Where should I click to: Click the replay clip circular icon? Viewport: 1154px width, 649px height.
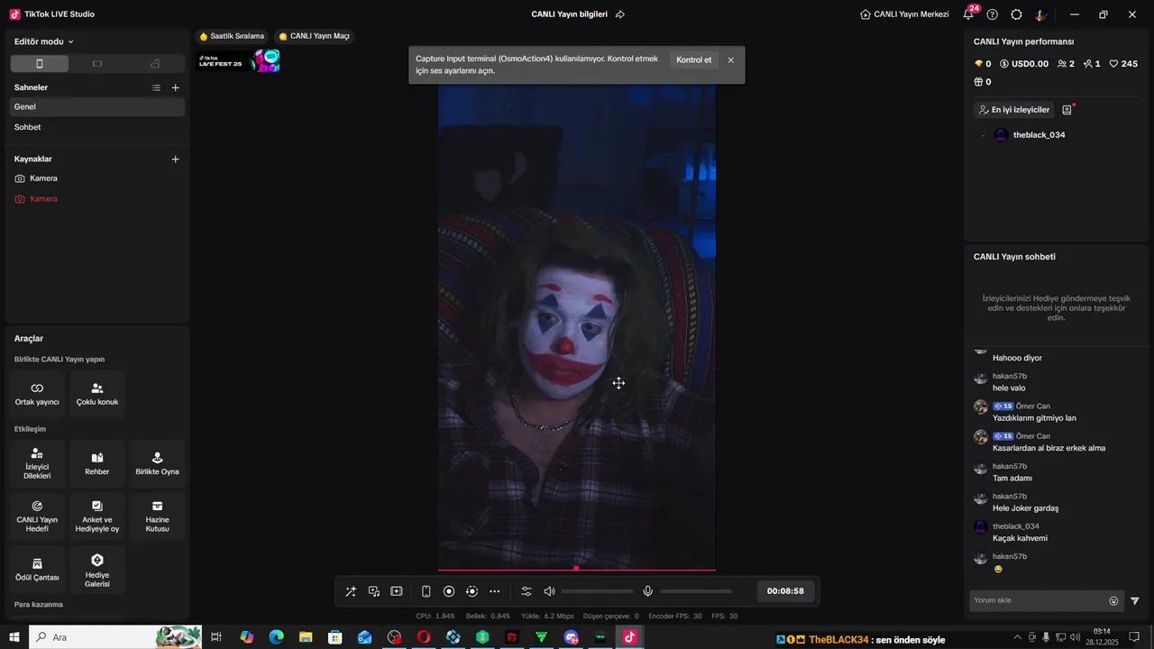point(472,591)
